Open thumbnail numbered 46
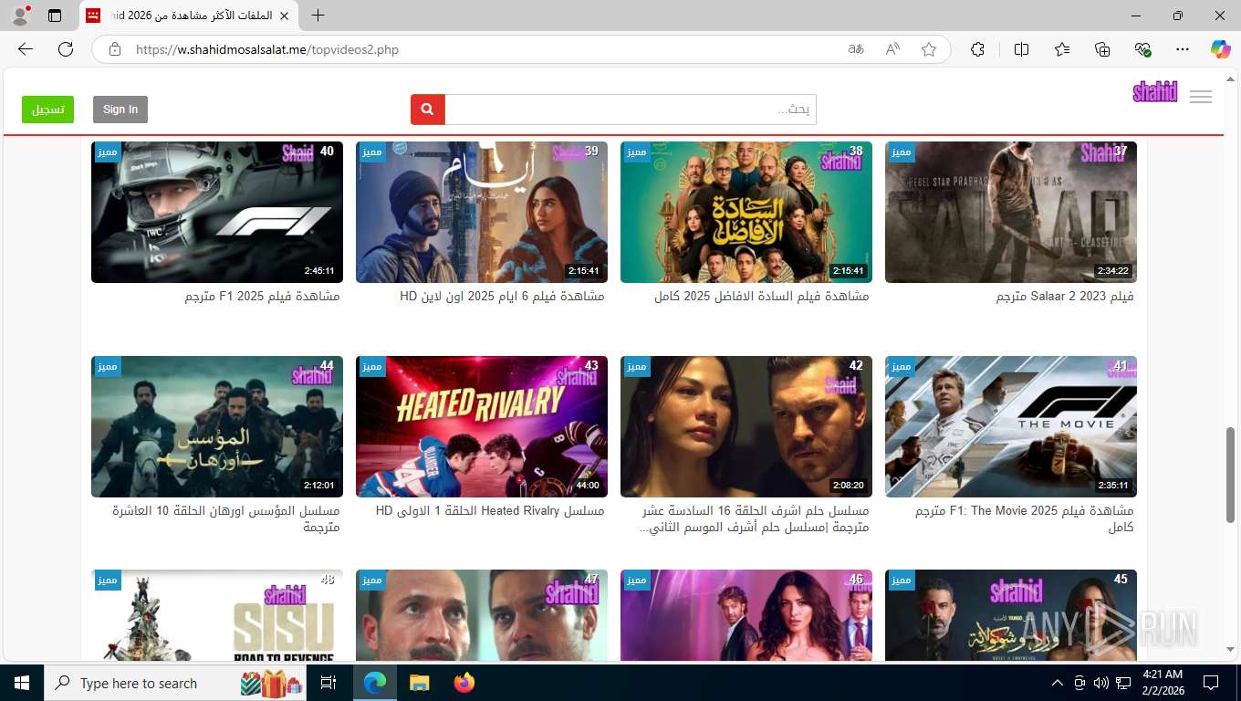 coord(746,615)
